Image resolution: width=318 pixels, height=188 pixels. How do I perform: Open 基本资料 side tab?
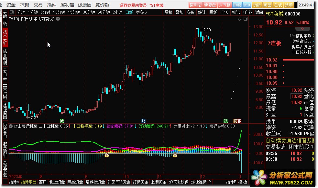tap(5, 92)
